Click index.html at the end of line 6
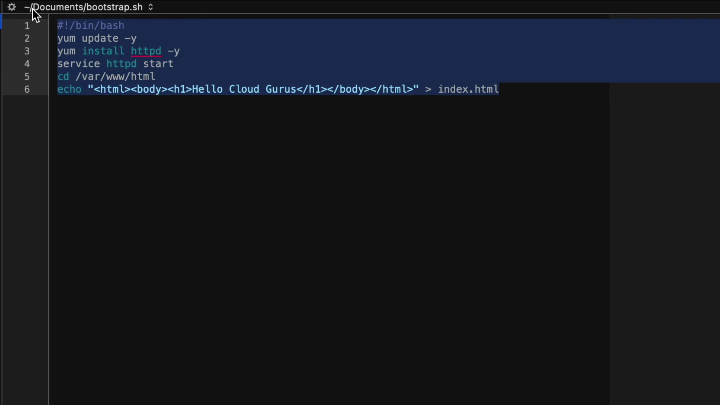Image resolution: width=720 pixels, height=405 pixels. tap(468, 89)
